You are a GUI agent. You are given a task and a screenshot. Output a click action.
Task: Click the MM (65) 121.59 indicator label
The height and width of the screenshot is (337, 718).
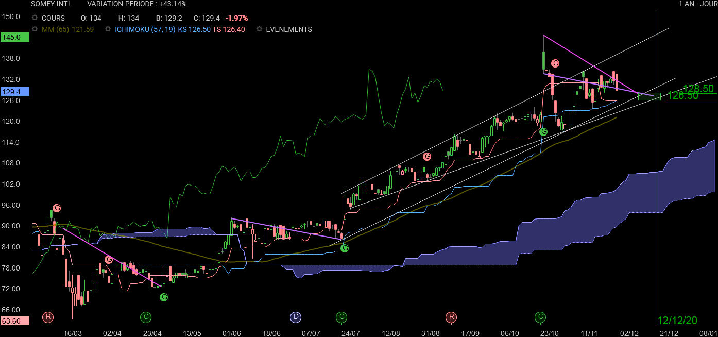[x=68, y=29]
